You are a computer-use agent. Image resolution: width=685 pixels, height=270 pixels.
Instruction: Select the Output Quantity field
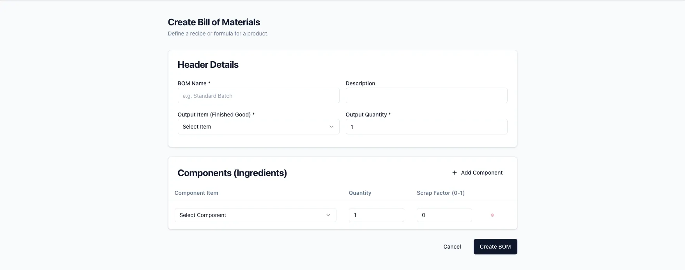(426, 127)
